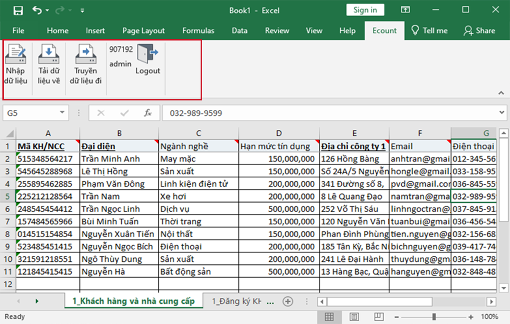
Task: Click the Logout door icon
Action: (x=147, y=54)
